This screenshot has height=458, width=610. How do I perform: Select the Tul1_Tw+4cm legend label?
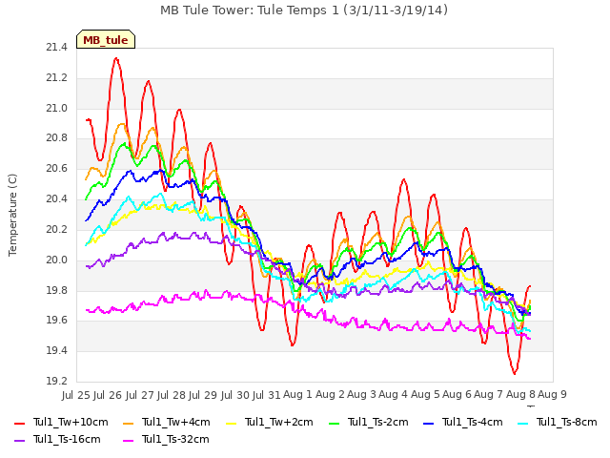point(175,422)
